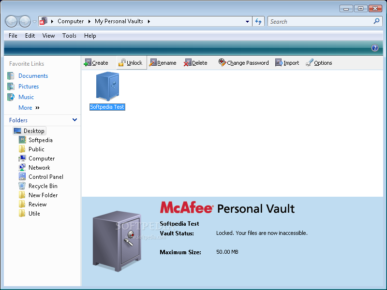The width and height of the screenshot is (387, 290).
Task: Click the Softpedia user icon in tree
Action: point(22,140)
